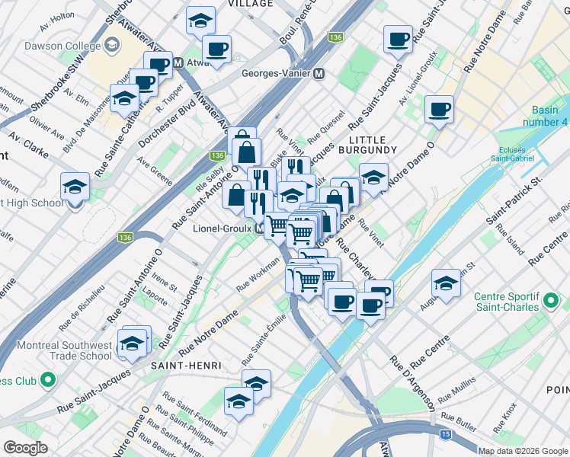This screenshot has width=570, height=457.
Task: Click the Saint-Patrick St. street label
Action: pyautogui.click(x=514, y=200)
